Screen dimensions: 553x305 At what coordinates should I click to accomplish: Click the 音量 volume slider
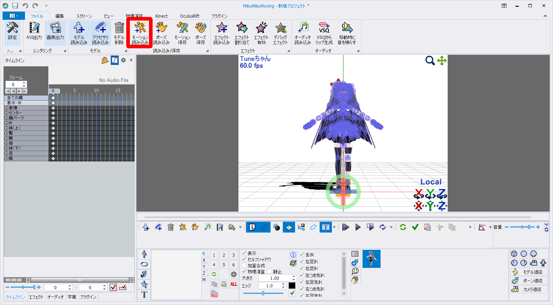[522, 227]
